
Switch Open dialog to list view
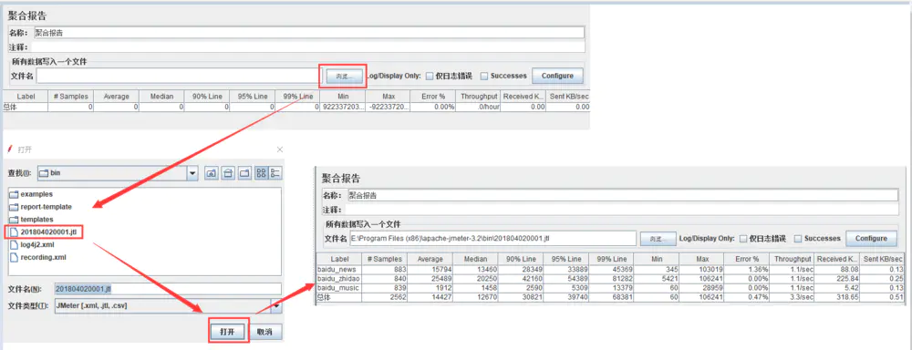pos(262,172)
